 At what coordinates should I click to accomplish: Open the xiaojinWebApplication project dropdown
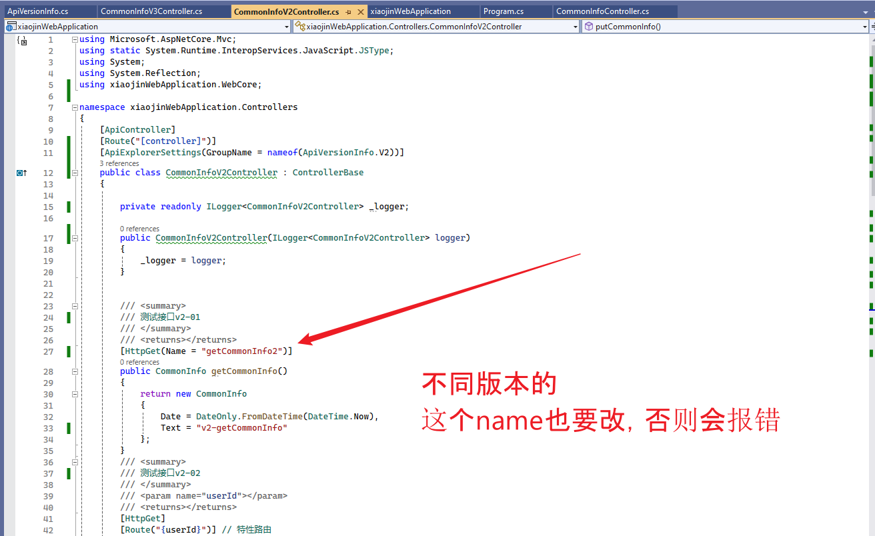pyautogui.click(x=287, y=25)
